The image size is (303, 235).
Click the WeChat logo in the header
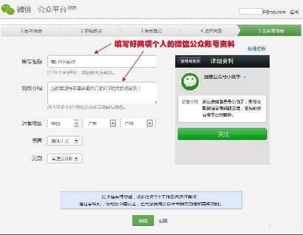pos(9,10)
